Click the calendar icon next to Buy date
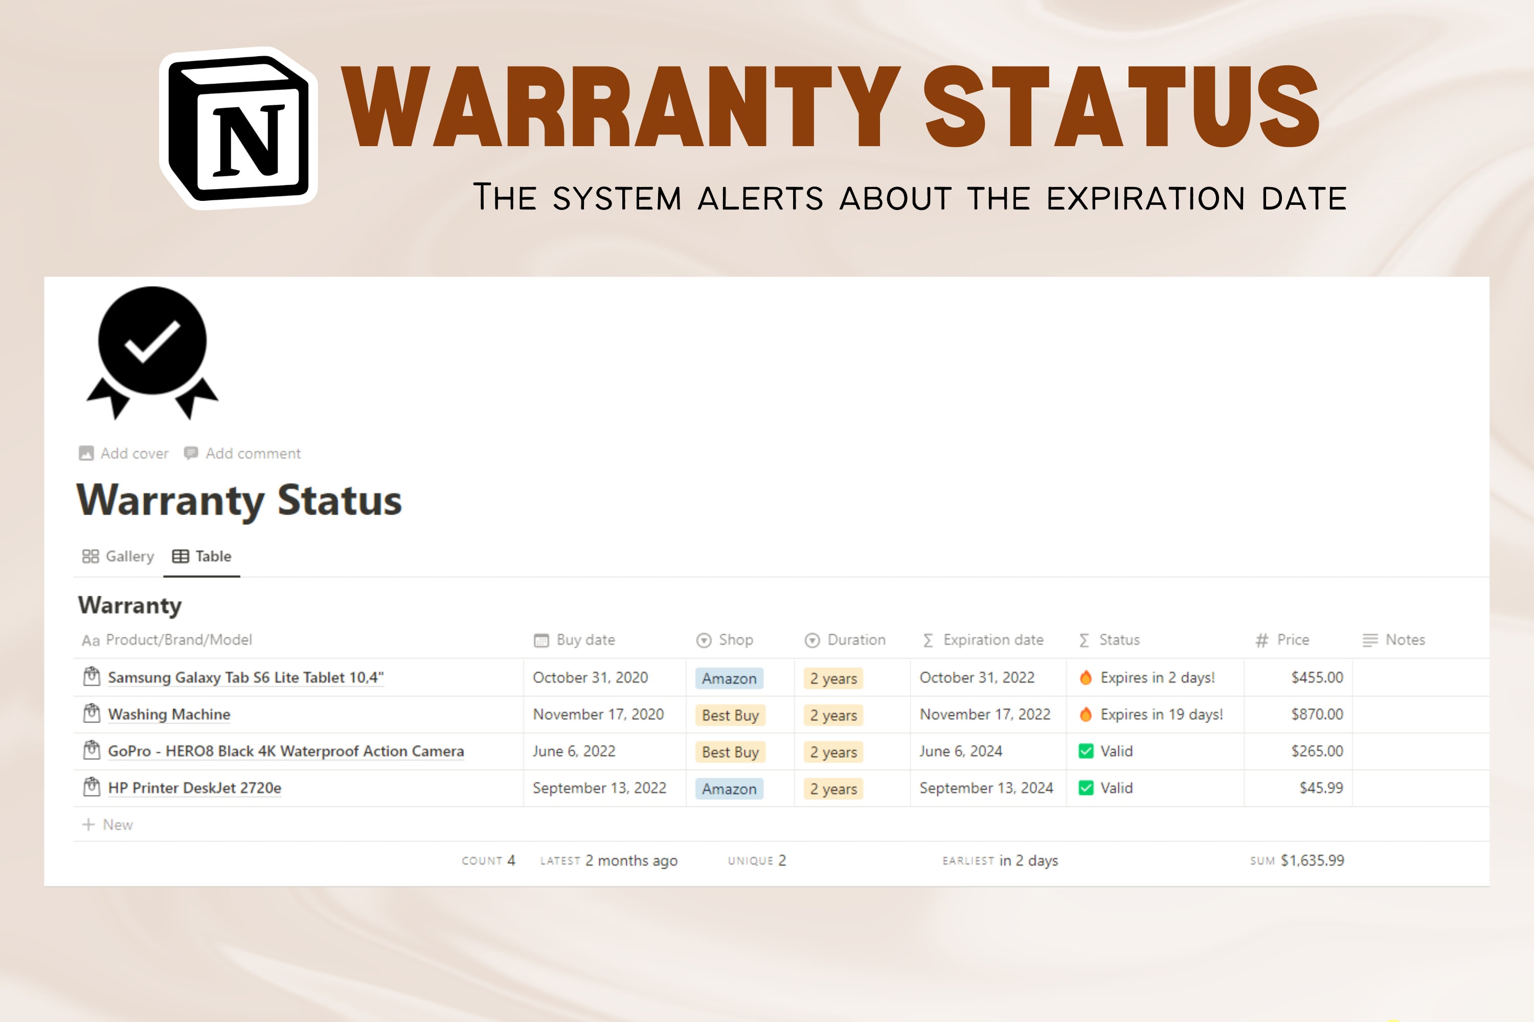This screenshot has height=1022, width=1534. point(539,640)
